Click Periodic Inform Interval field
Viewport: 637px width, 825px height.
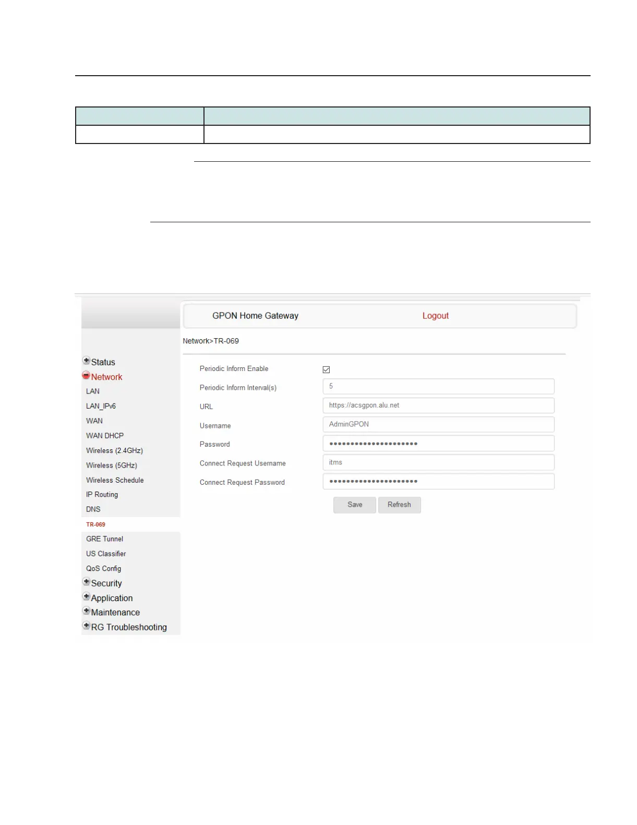[x=438, y=386]
